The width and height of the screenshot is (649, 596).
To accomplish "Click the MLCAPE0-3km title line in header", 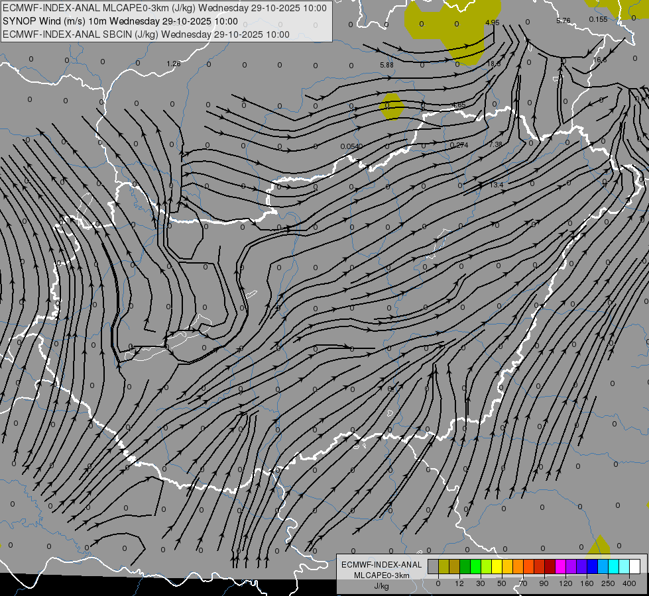I will click(164, 8).
